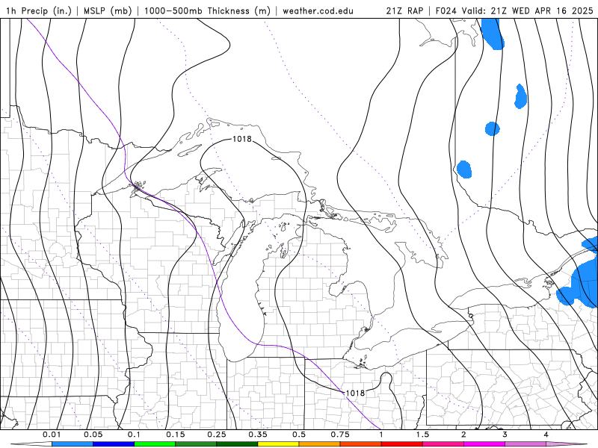Select the orange-red 0.75 legend swatch
The width and height of the screenshot is (598, 448).
[x=361, y=444]
